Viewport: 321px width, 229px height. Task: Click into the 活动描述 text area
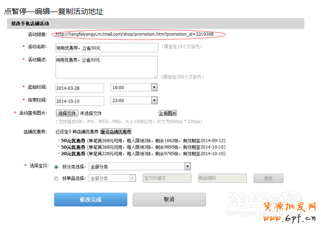(x=106, y=66)
